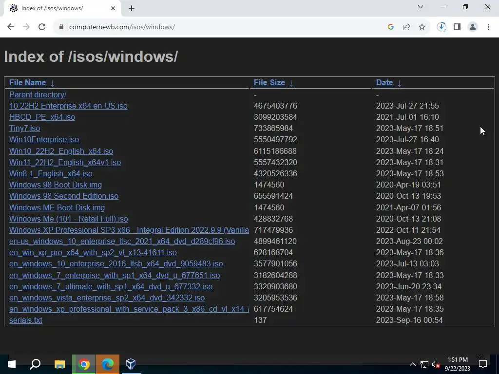Open a new tab with plus button
The width and height of the screenshot is (499, 374).
point(132,8)
